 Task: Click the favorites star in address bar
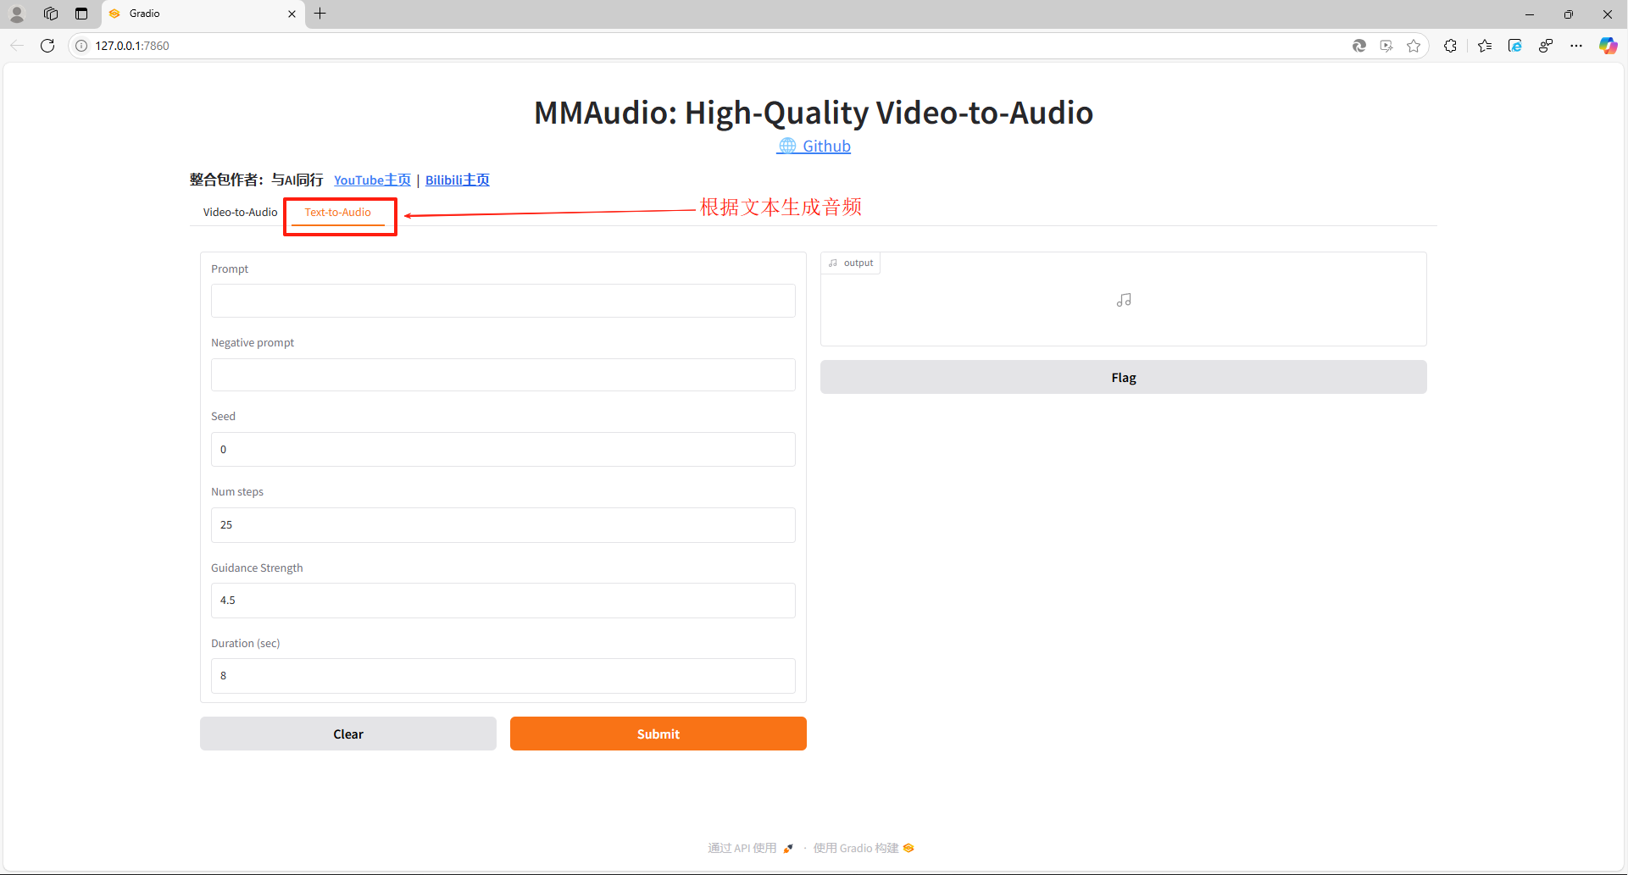1414,46
